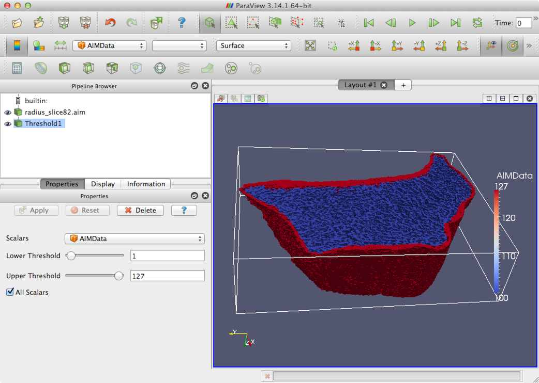Click the Upper Threshold value field
The width and height of the screenshot is (539, 383).
(168, 276)
